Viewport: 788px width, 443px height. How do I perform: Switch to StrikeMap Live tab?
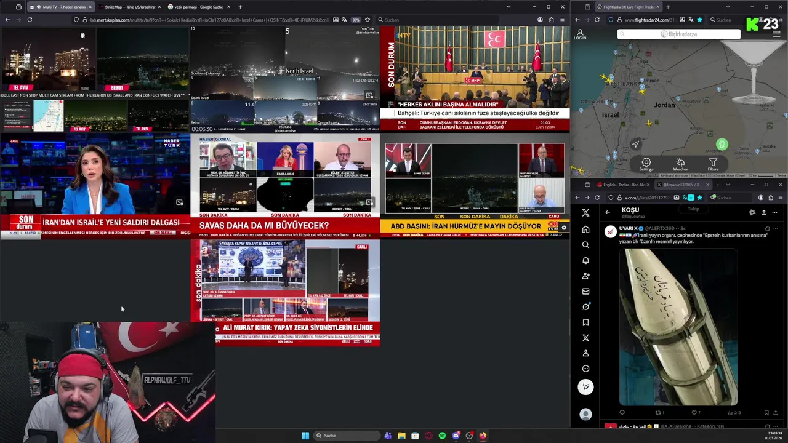129,7
